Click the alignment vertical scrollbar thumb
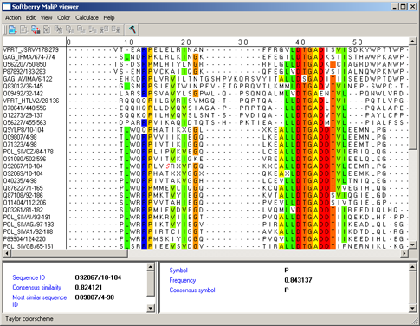 pos(412,97)
